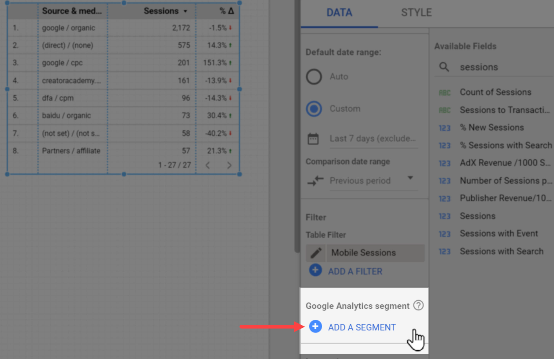Switch to the STYLE tab

tap(416, 13)
